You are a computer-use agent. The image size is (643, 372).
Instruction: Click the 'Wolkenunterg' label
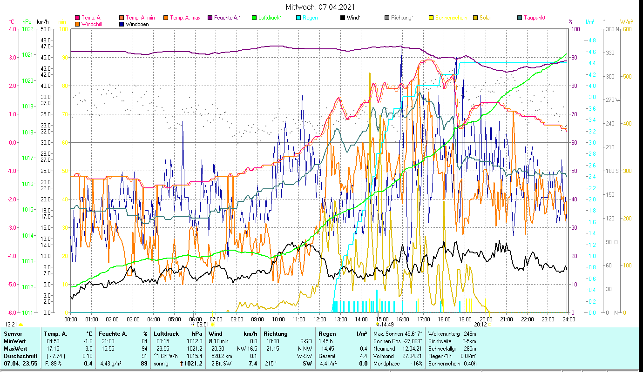point(444,334)
